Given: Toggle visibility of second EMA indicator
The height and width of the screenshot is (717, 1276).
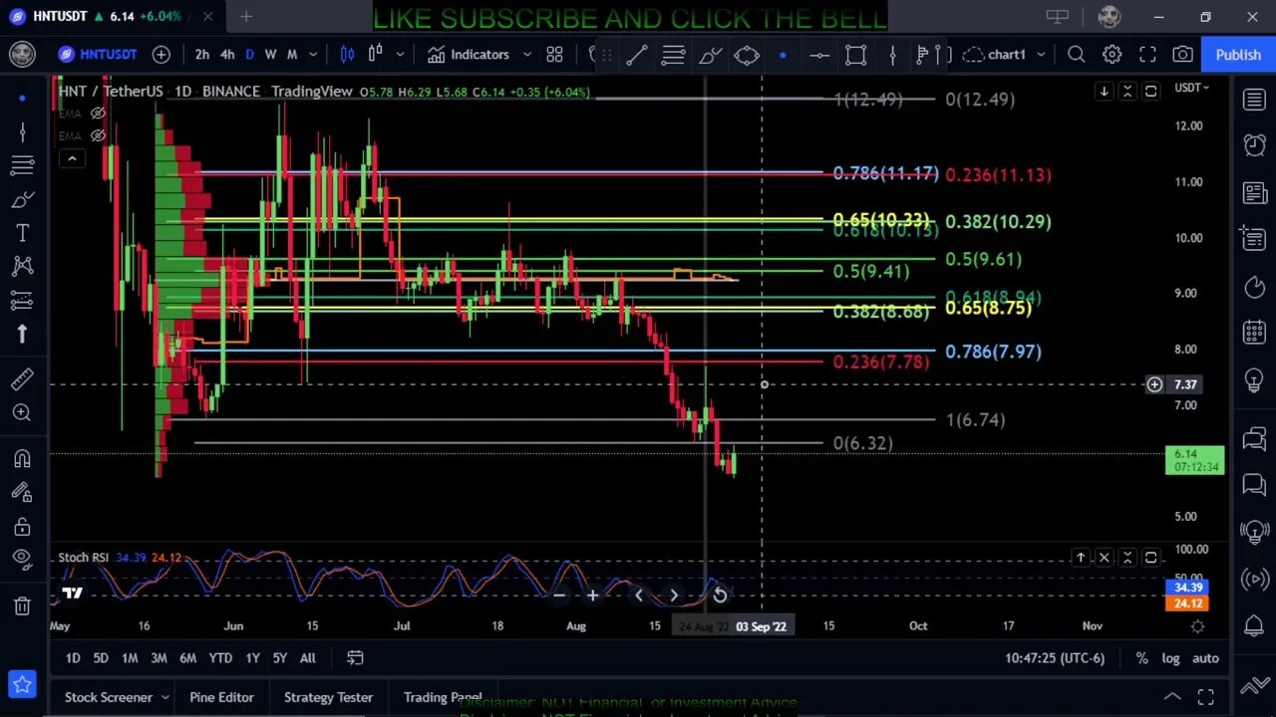Looking at the screenshot, I should [98, 135].
